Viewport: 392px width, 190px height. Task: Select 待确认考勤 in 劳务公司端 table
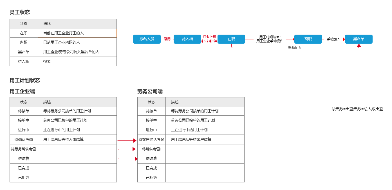point(151,149)
